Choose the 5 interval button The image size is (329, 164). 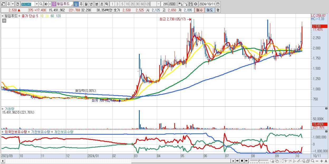click(122, 4)
